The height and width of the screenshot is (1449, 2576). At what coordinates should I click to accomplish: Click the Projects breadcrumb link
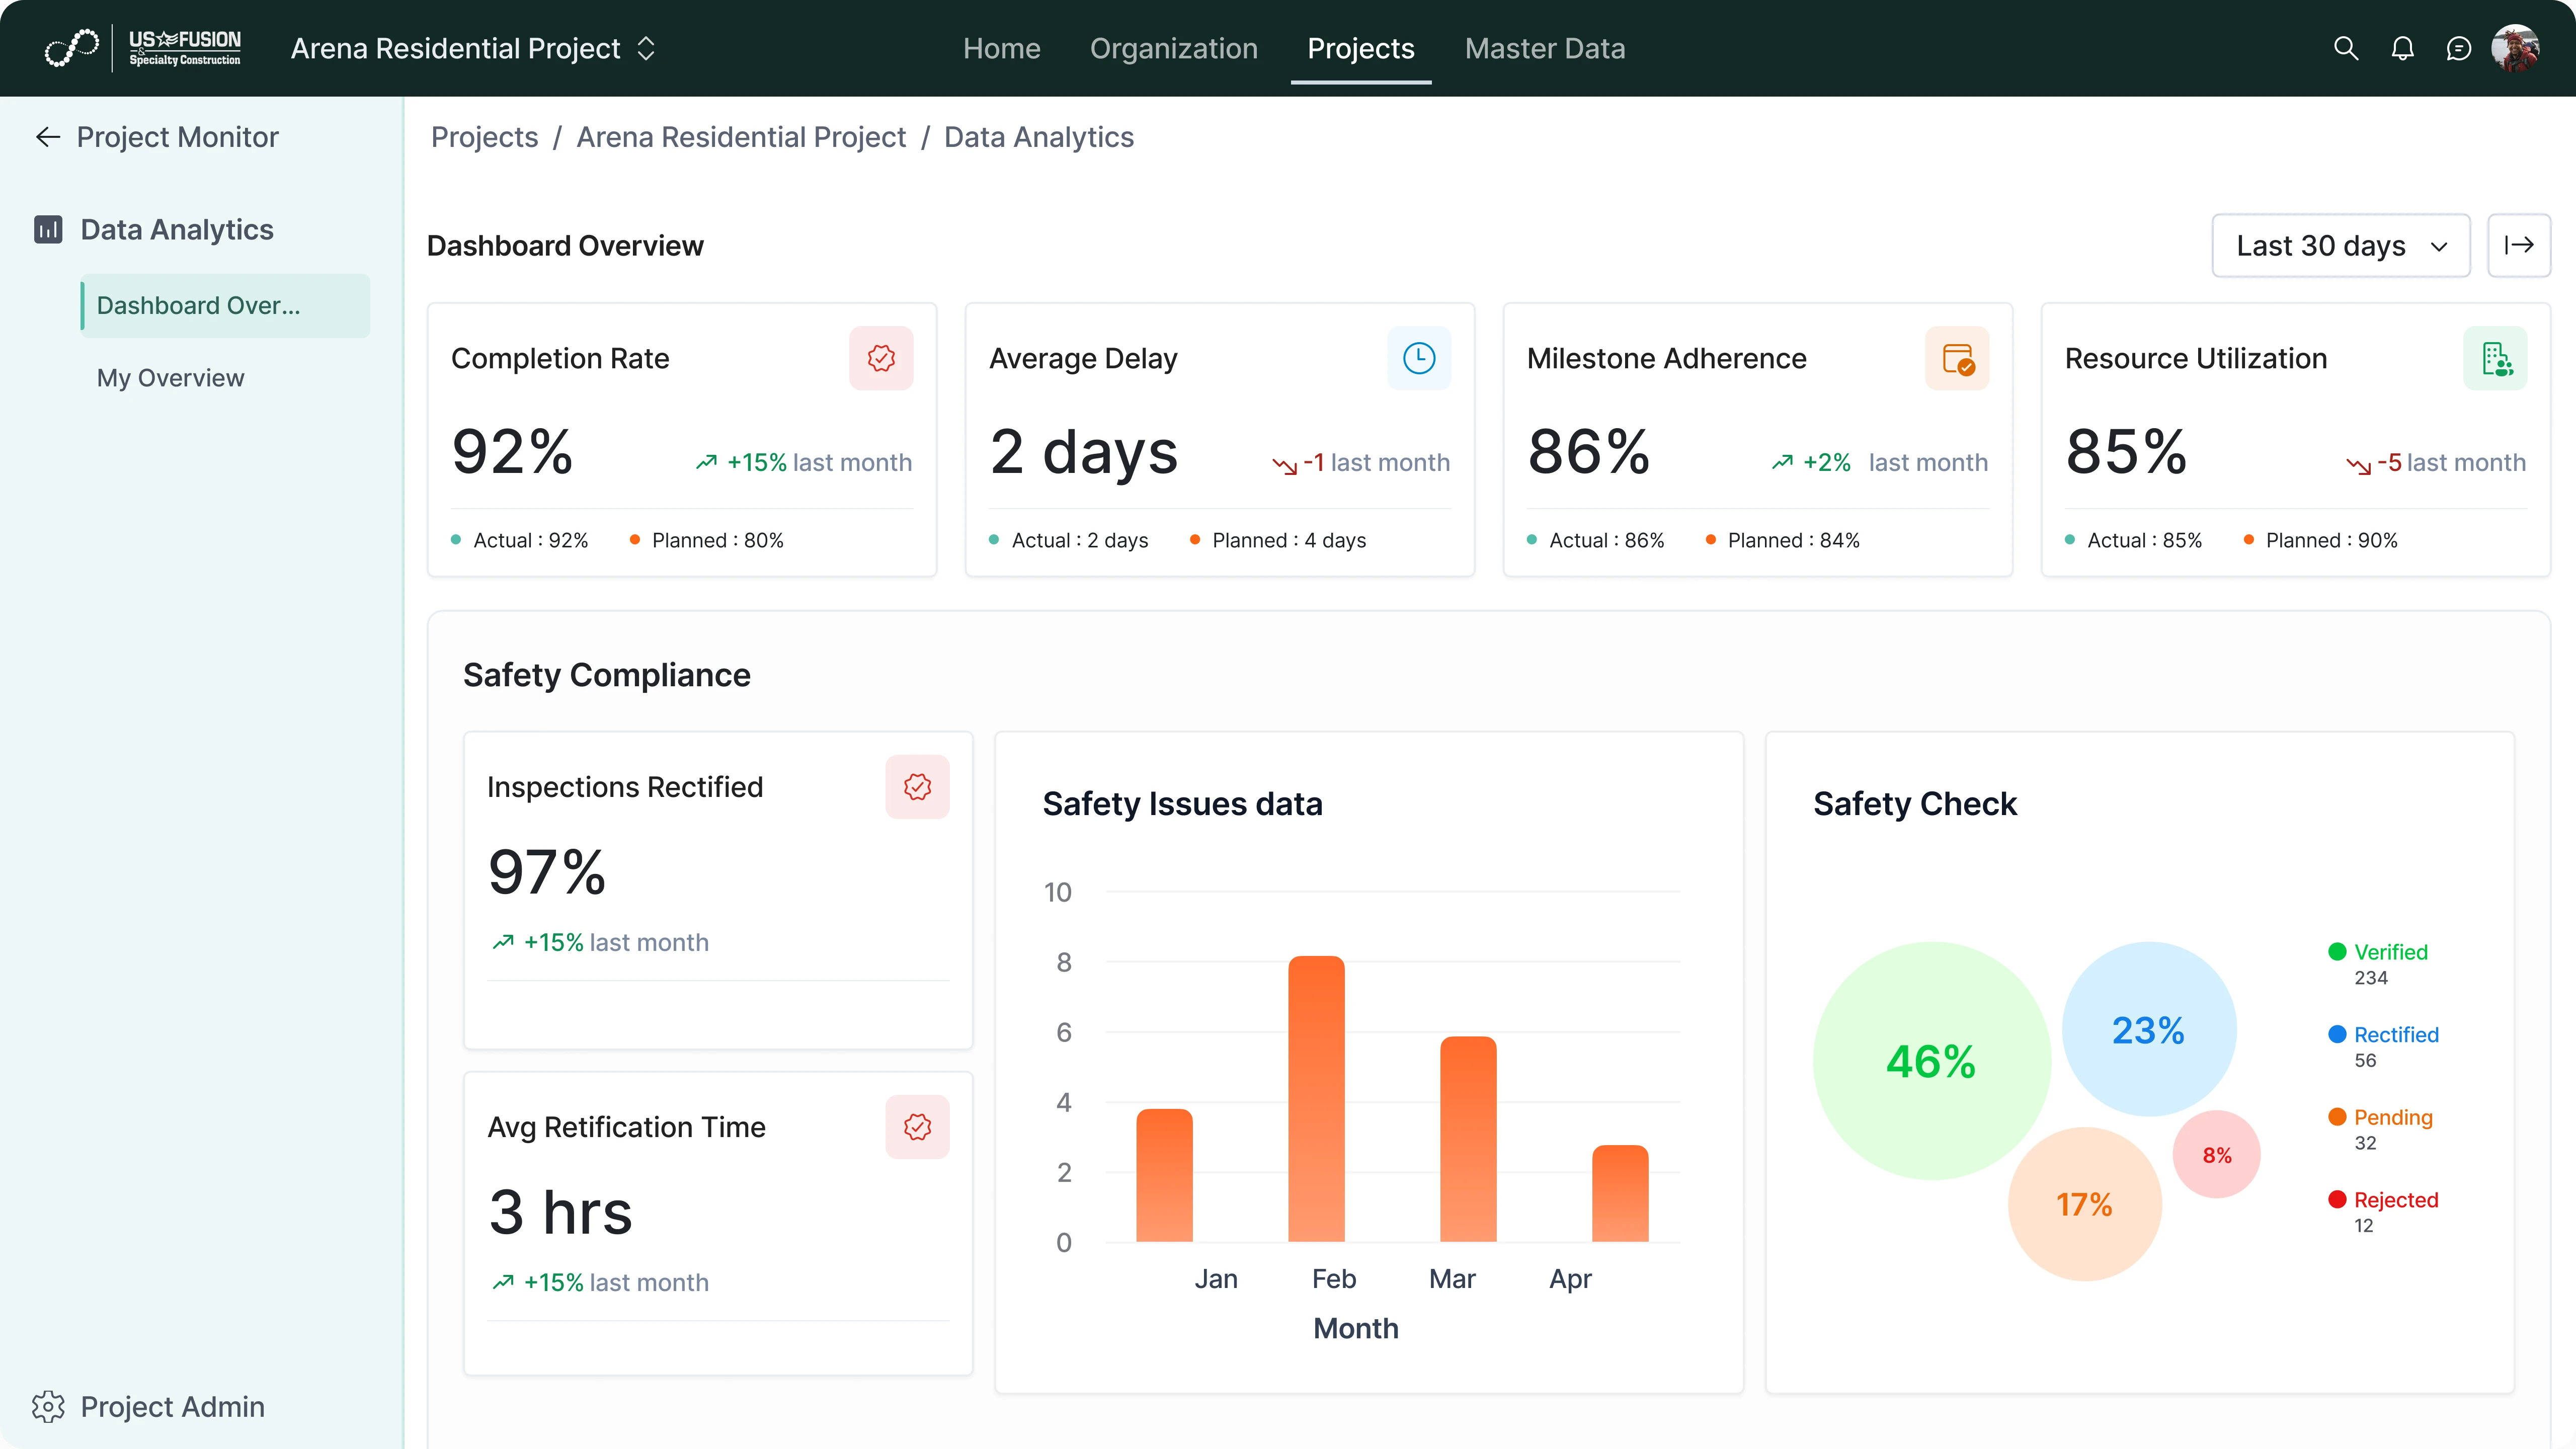484,137
